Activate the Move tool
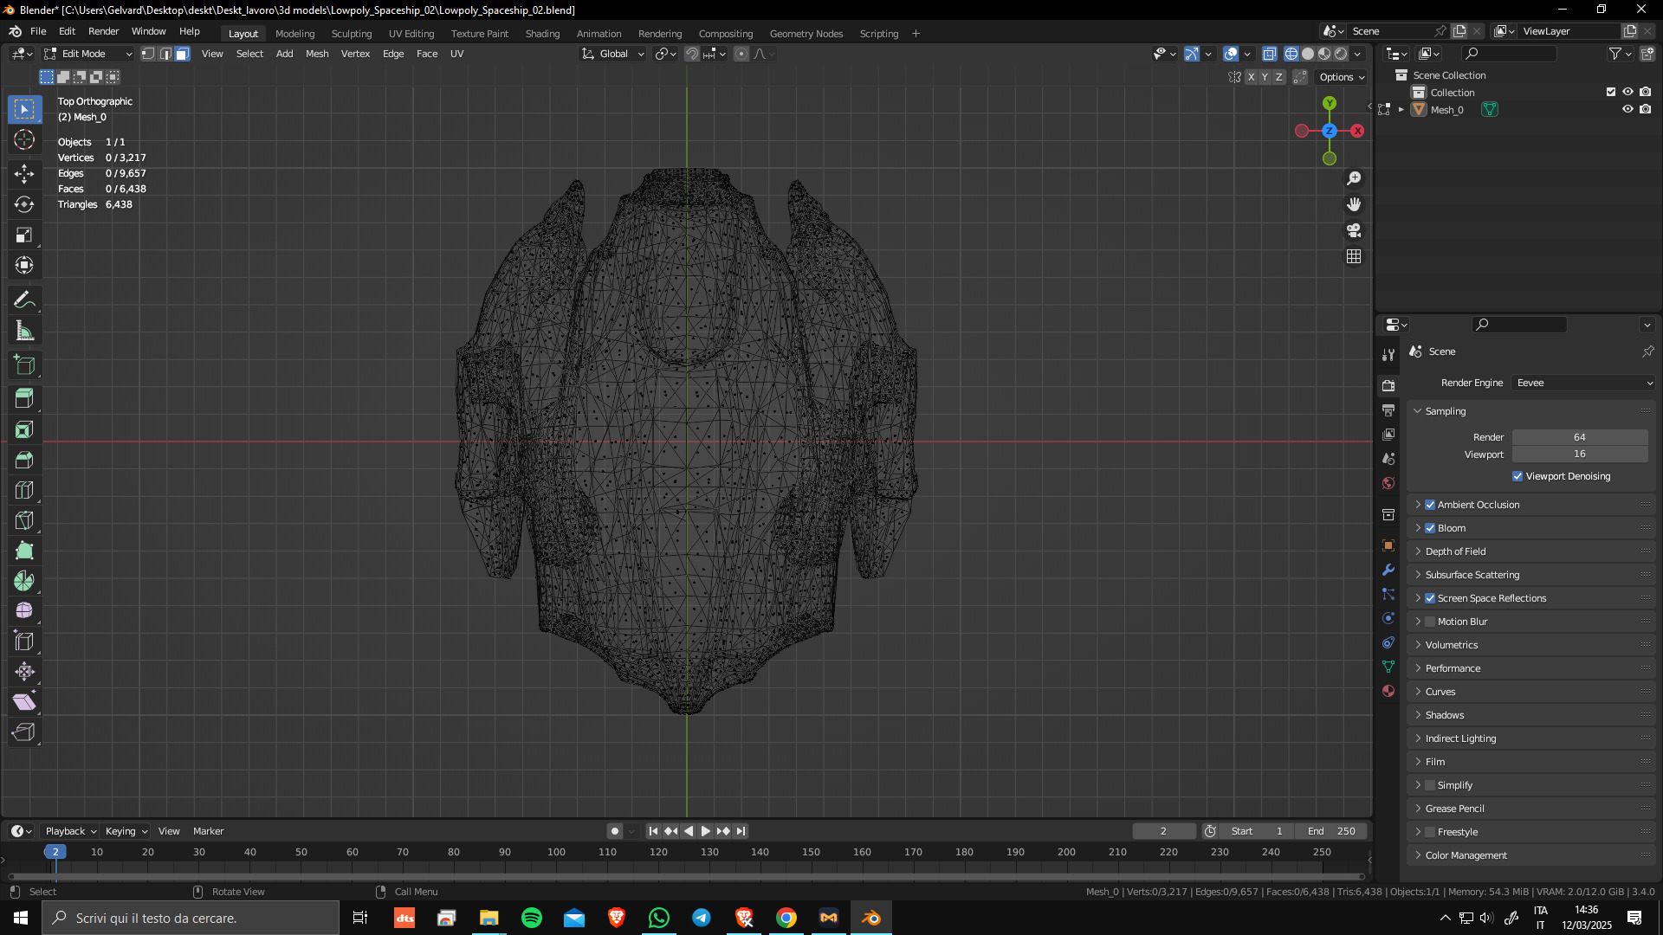The width and height of the screenshot is (1663, 935). [x=24, y=174]
